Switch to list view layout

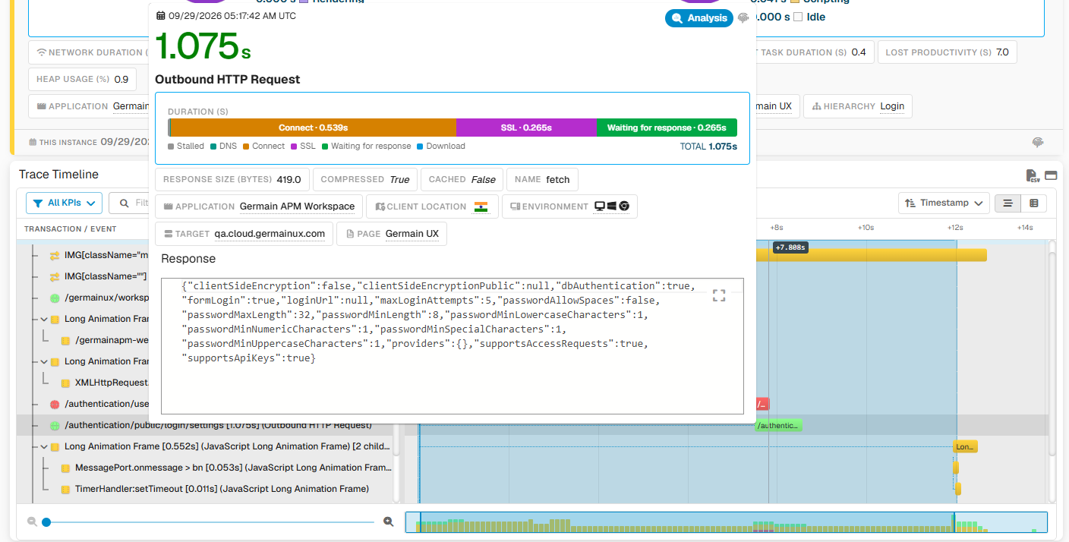pos(1008,203)
